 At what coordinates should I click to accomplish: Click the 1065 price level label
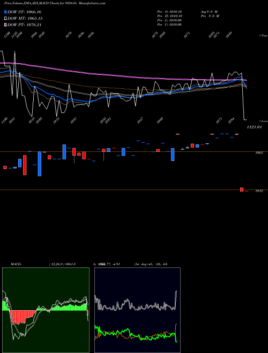259,152
